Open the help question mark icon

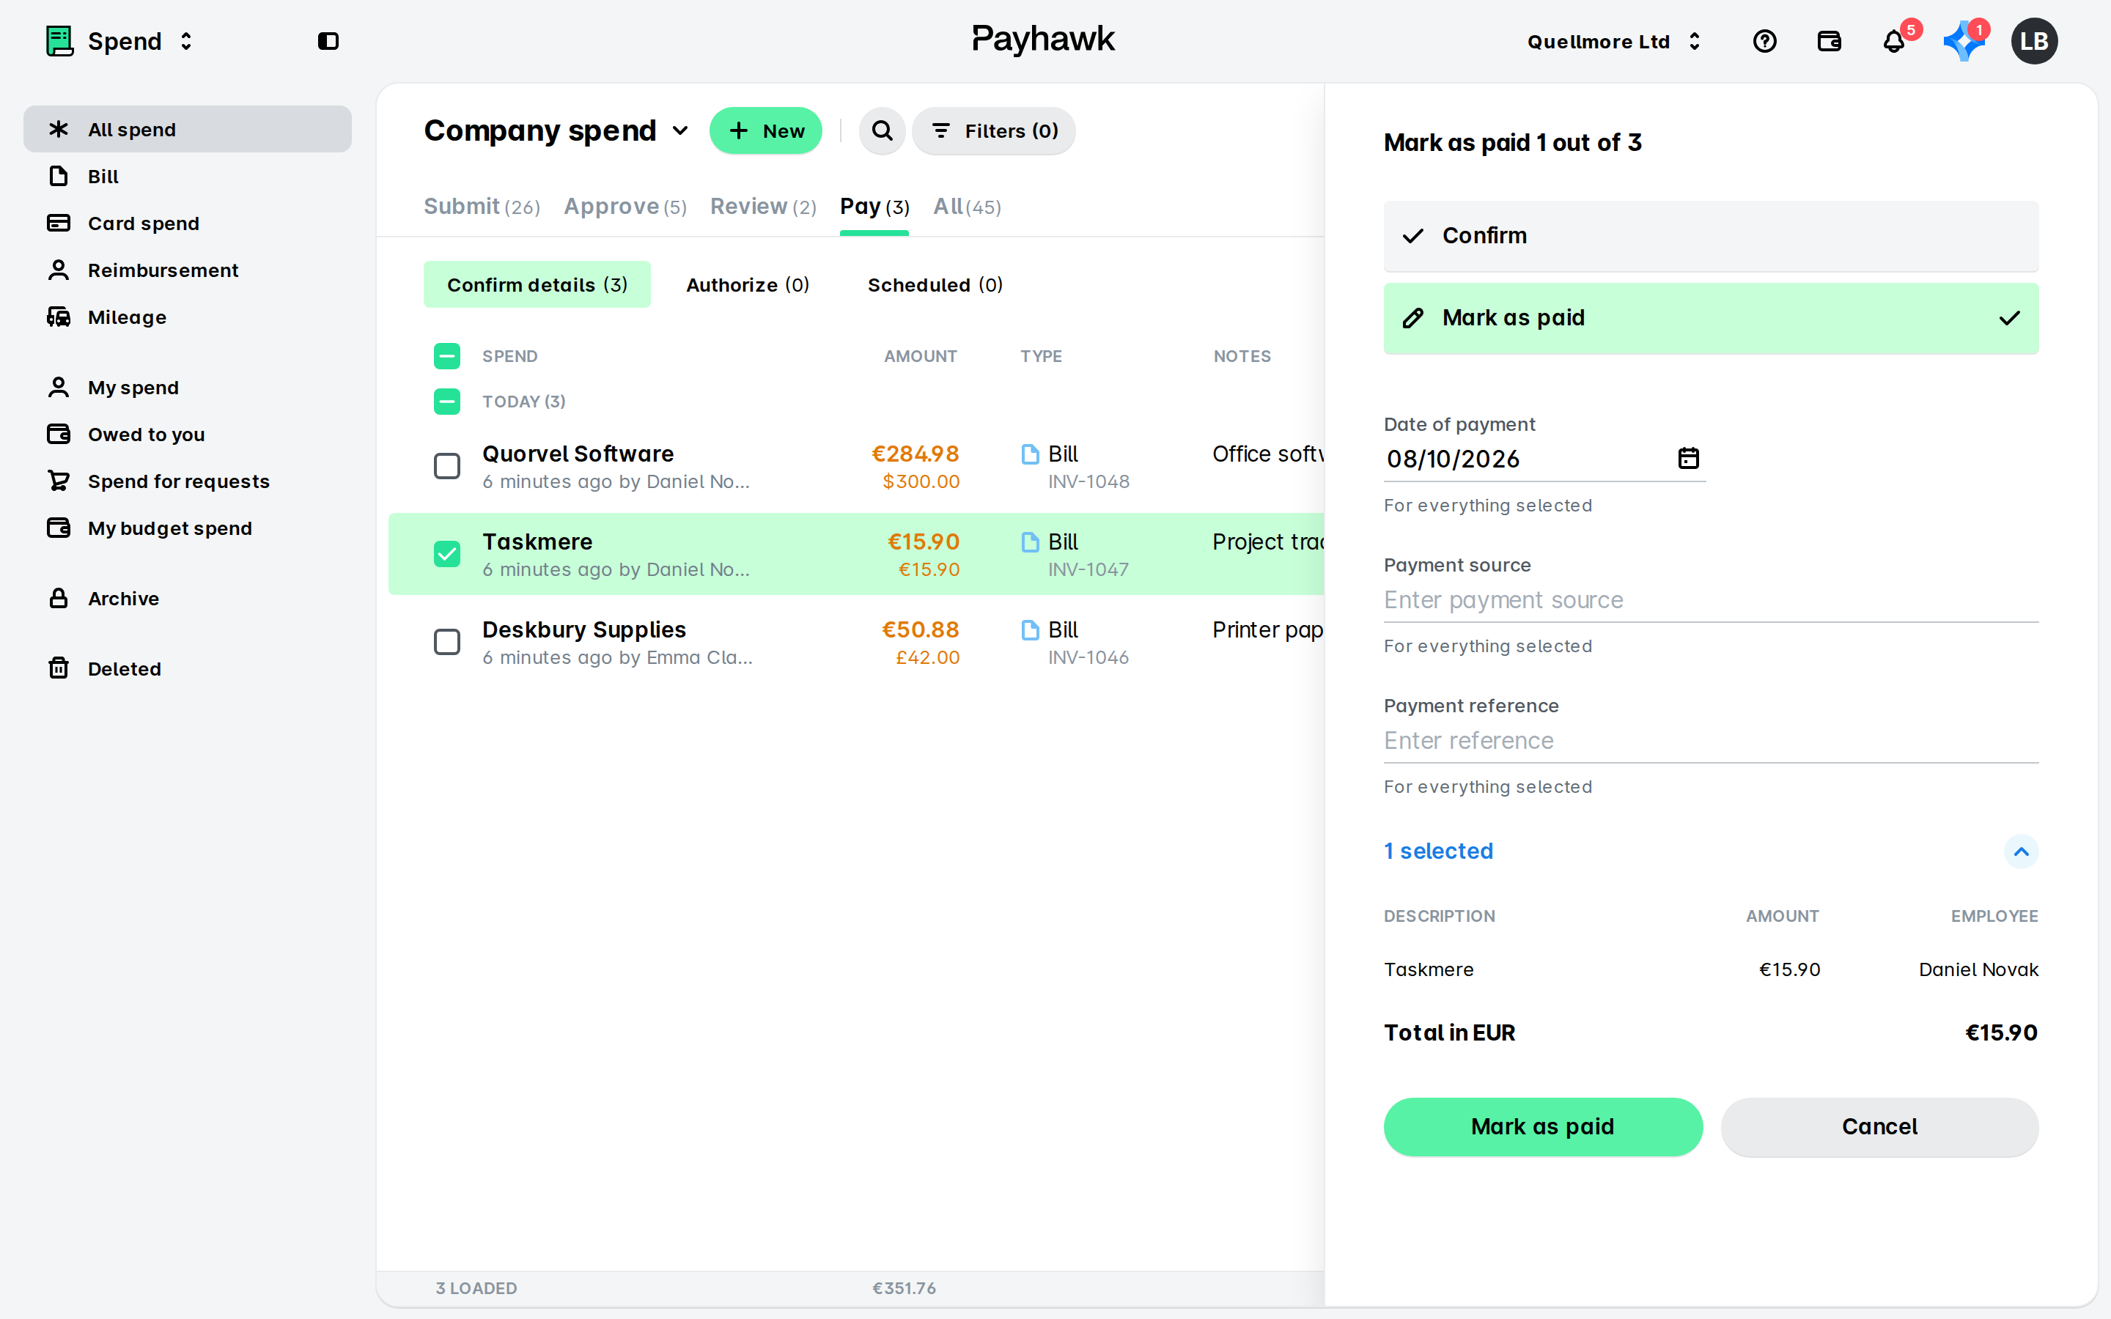[x=1764, y=41]
